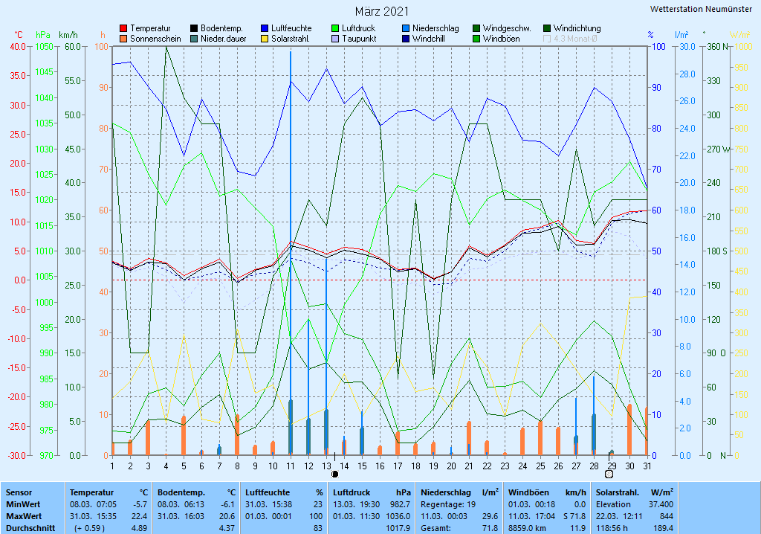Click the Windrichtung legend label

click(x=577, y=28)
